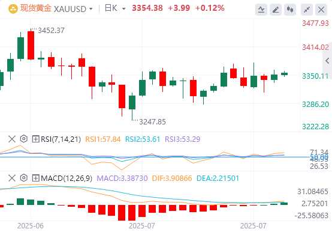
Task: Click the 2025-06 date axis label
Action: 31,226
